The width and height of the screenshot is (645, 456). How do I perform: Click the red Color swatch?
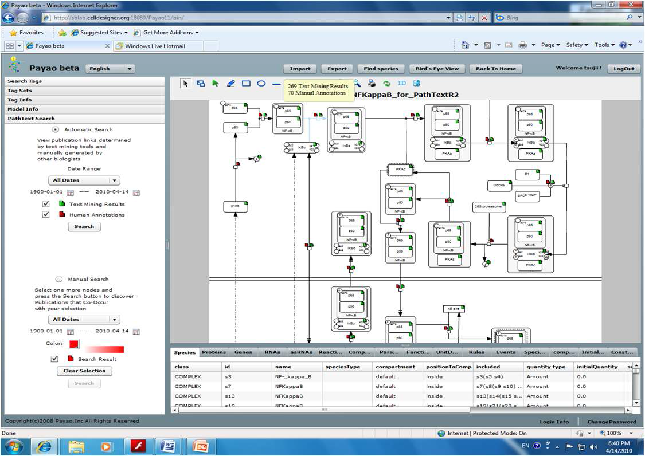coord(74,344)
